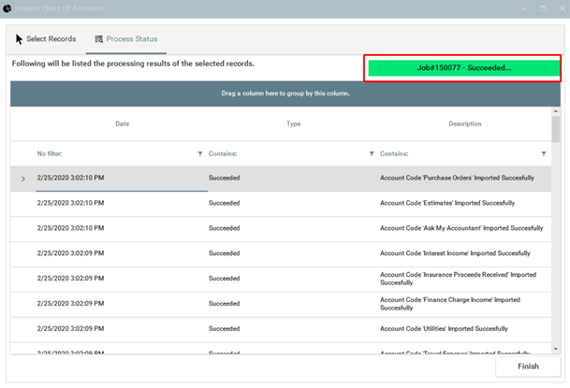Maximize the Import Chart Of Accounts window
The height and width of the screenshot is (388, 570).
[x=541, y=8]
